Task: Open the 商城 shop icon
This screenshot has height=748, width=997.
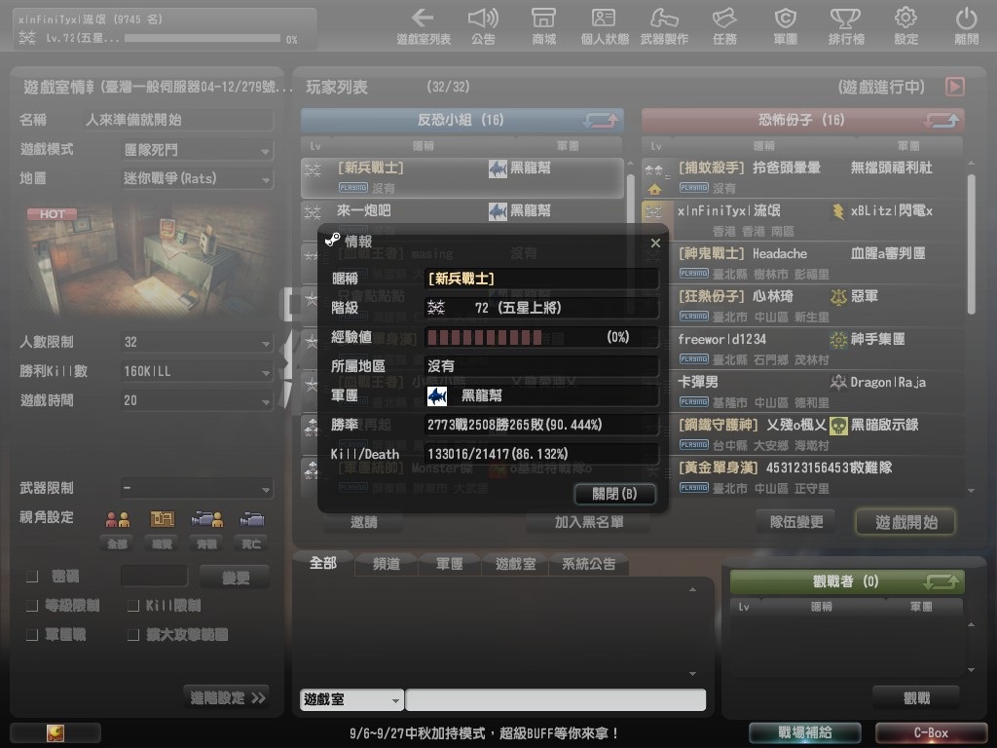Action: 543,26
